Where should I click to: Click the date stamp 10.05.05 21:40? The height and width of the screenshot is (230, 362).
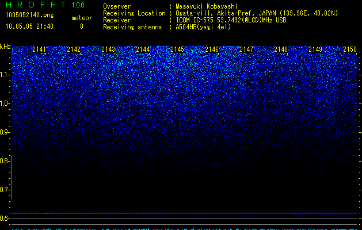29,26
